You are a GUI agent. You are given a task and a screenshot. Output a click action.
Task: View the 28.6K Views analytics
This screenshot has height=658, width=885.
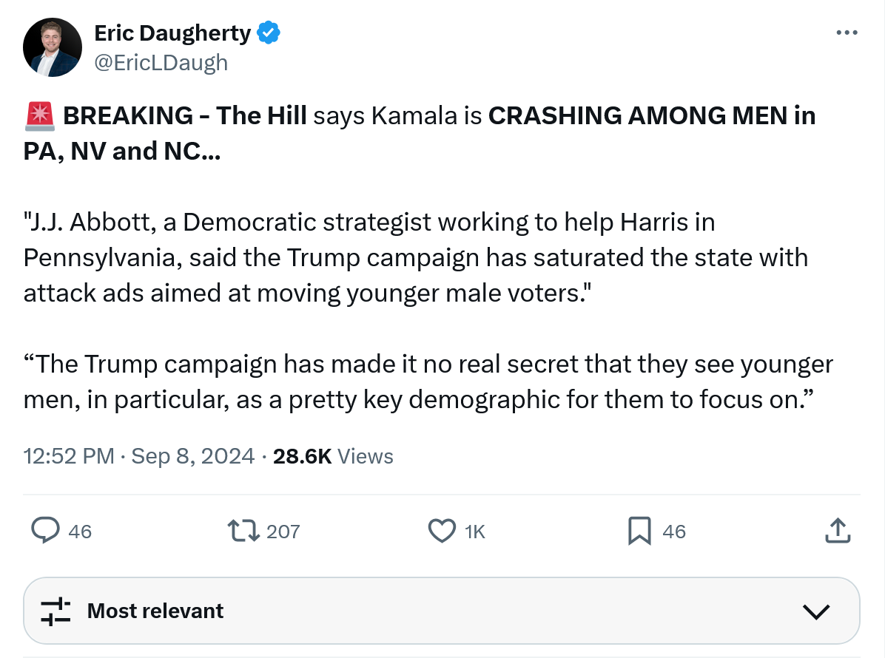333,456
